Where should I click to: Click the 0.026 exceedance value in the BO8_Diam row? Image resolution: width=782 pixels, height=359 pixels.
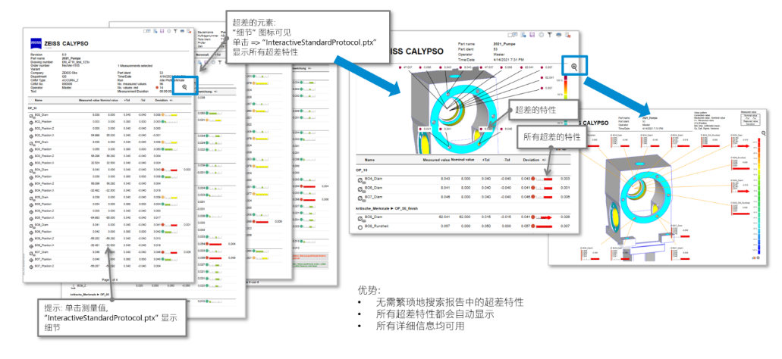point(565,217)
